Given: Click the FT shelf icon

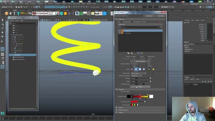Looking at the screenshot, I should tap(38, 13).
